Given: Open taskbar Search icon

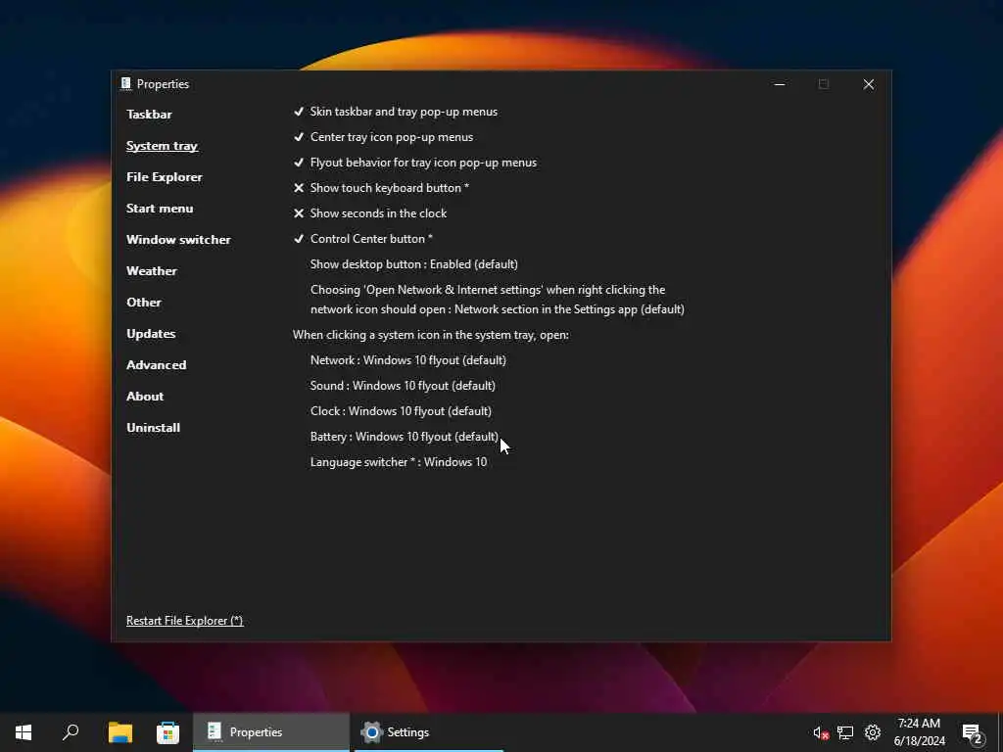Looking at the screenshot, I should pyautogui.click(x=71, y=732).
